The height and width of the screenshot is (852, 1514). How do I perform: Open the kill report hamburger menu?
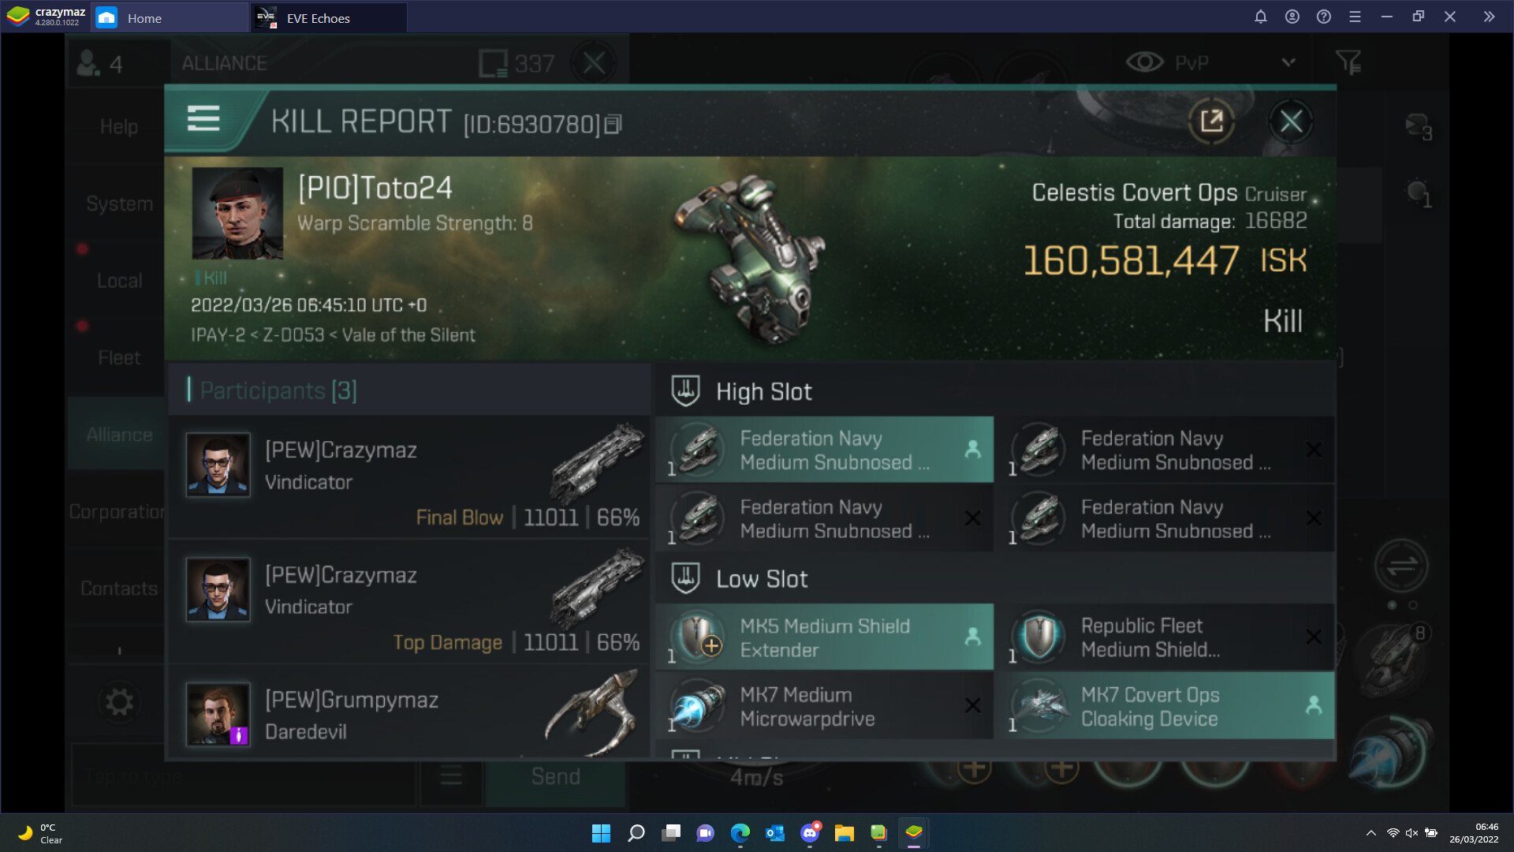click(x=203, y=119)
